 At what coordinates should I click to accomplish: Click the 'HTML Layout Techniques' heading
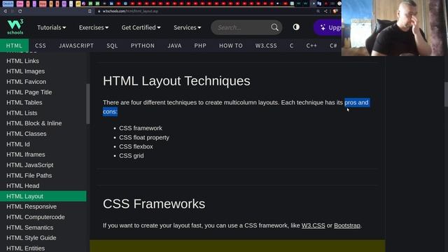click(x=176, y=81)
